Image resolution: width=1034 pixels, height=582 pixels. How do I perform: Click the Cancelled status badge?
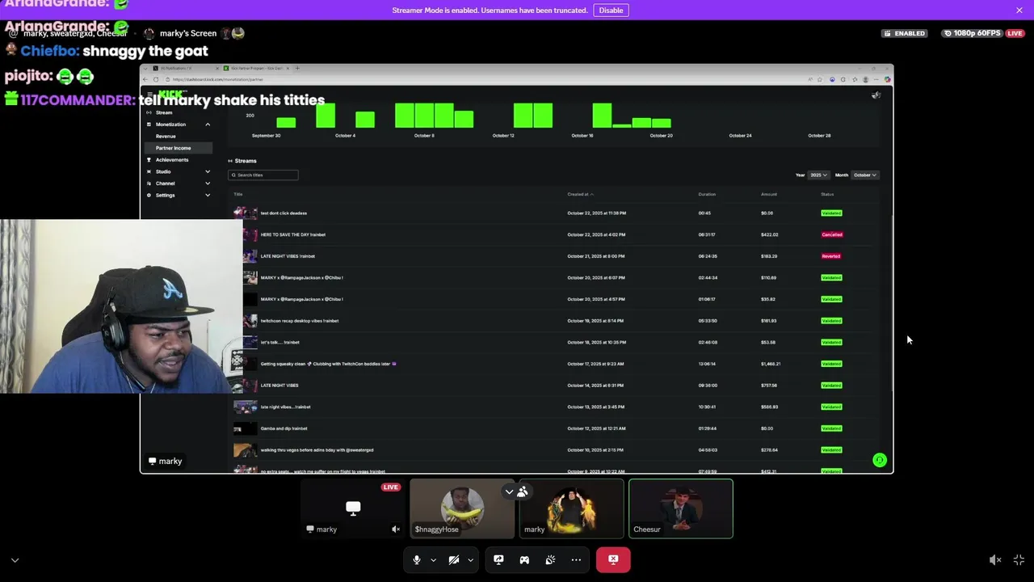pyautogui.click(x=832, y=234)
